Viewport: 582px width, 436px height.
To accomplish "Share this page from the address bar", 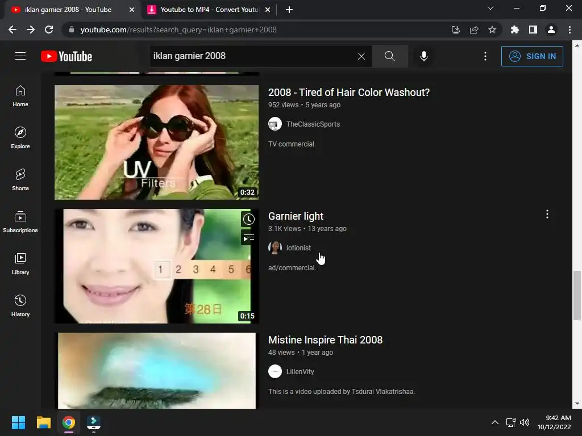I will pyautogui.click(x=474, y=30).
